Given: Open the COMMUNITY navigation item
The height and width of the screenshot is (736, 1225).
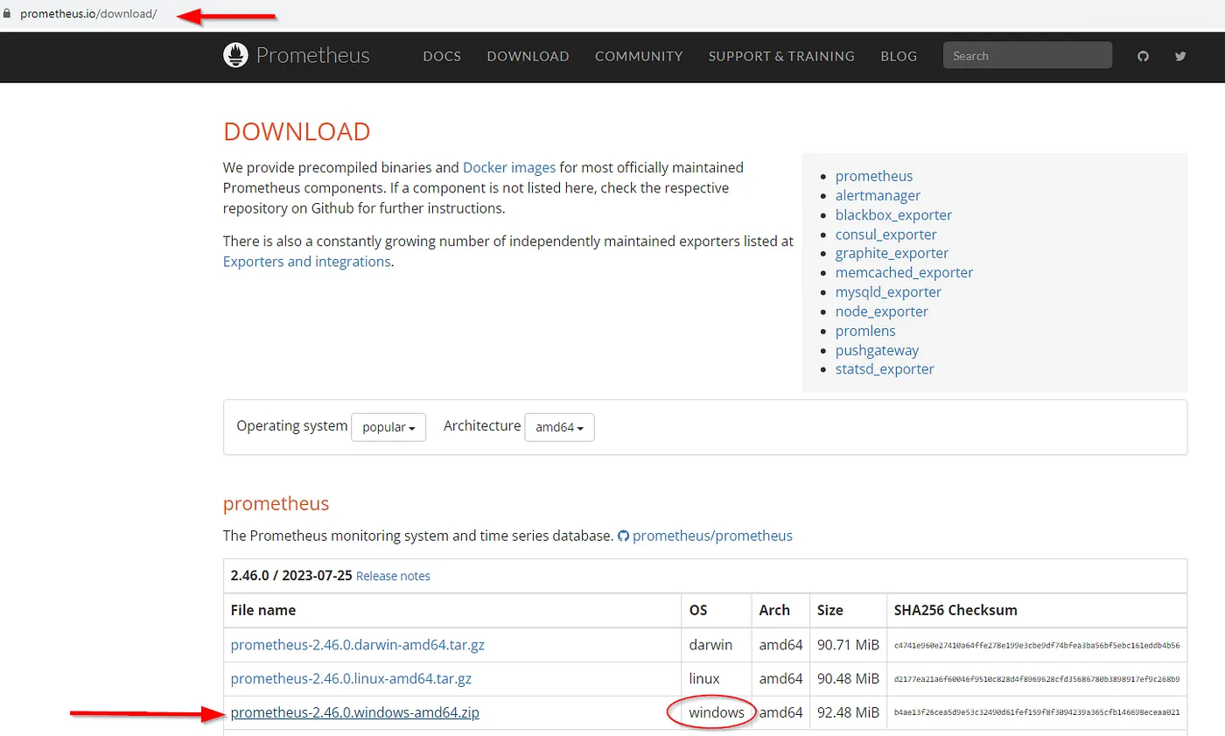Looking at the screenshot, I should click(x=639, y=56).
